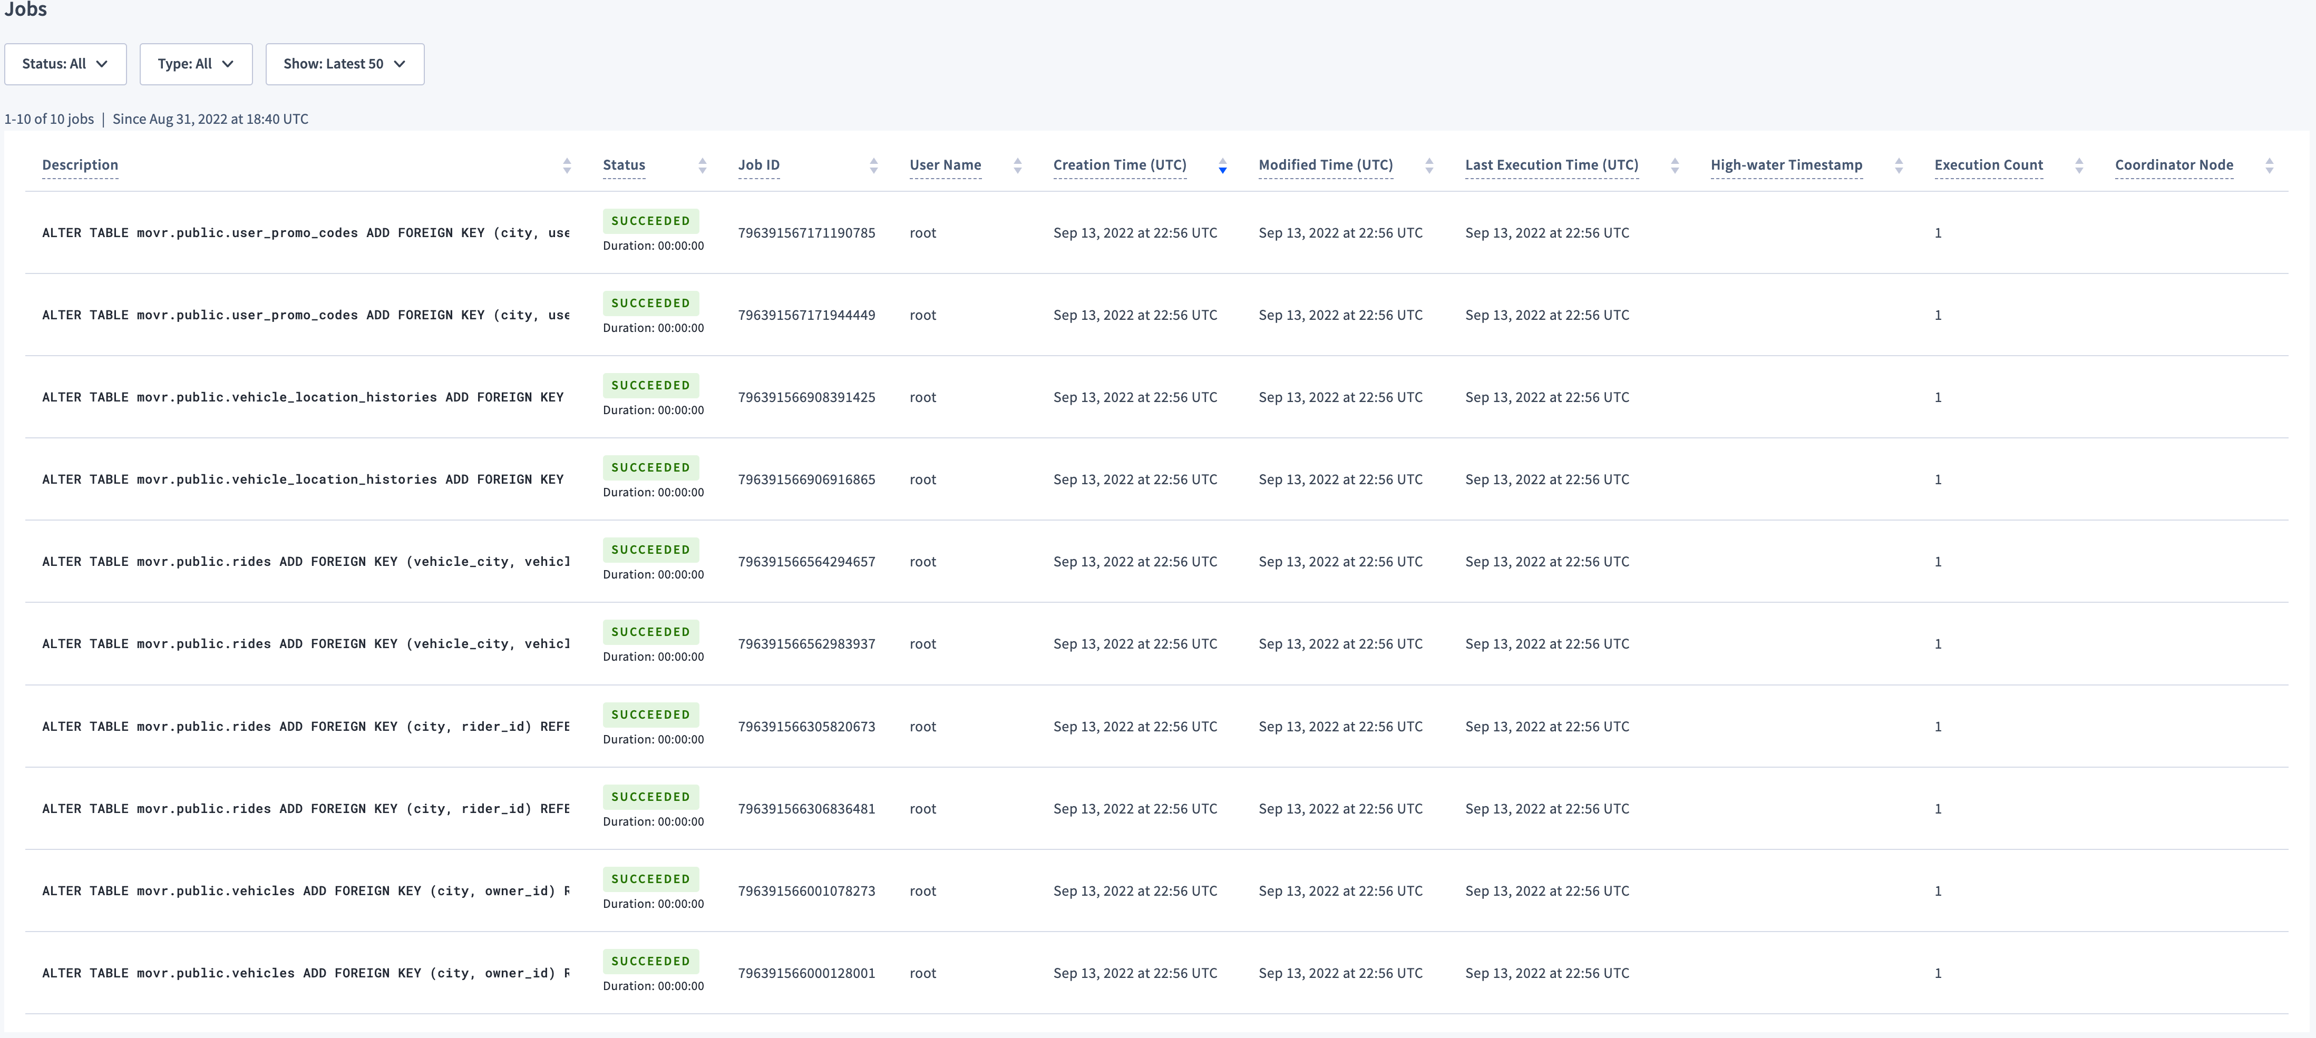The image size is (2316, 1038).
Task: Sort by the Modified Time column icon
Action: coord(1428,165)
